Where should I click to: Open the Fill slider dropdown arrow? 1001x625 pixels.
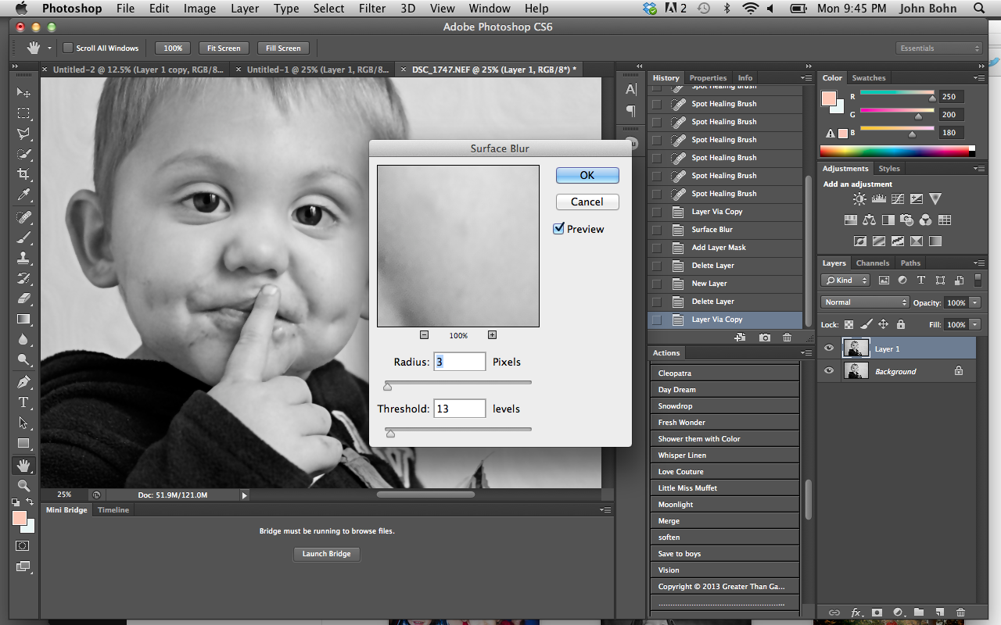pyautogui.click(x=974, y=324)
